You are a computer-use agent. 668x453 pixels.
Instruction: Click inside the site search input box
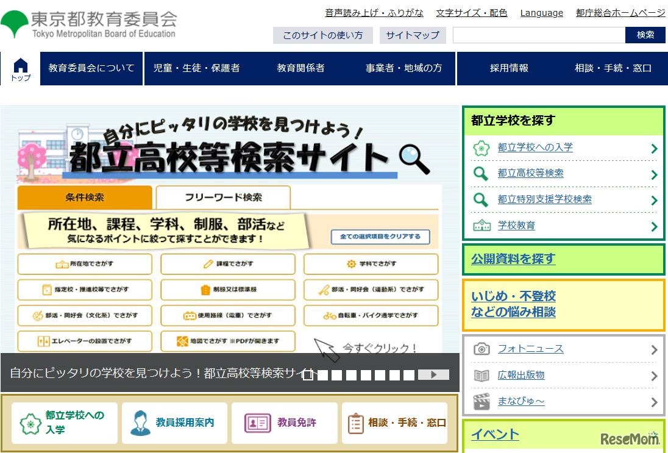pyautogui.click(x=539, y=35)
